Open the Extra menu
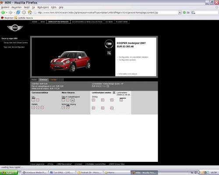219x175 pixels. click(53, 7)
